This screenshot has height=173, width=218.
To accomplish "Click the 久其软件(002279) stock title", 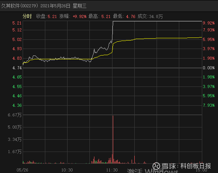I will 20,6.
